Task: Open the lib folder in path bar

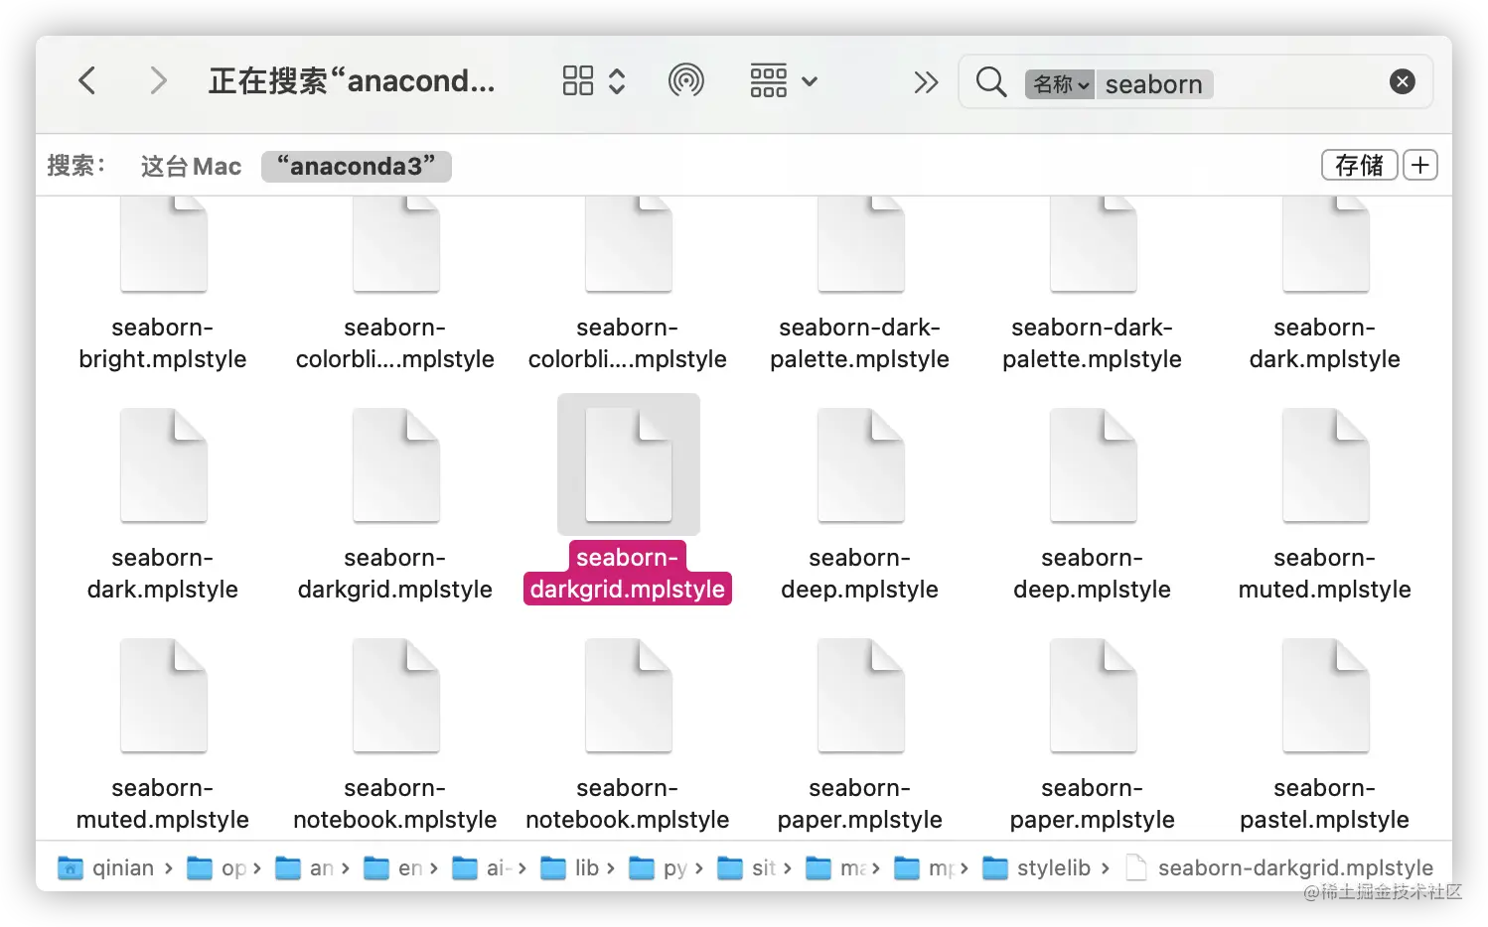Action: (x=570, y=868)
